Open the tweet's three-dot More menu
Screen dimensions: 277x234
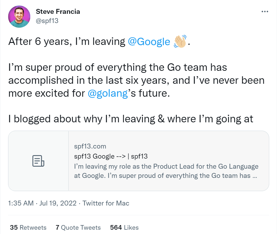point(264,12)
